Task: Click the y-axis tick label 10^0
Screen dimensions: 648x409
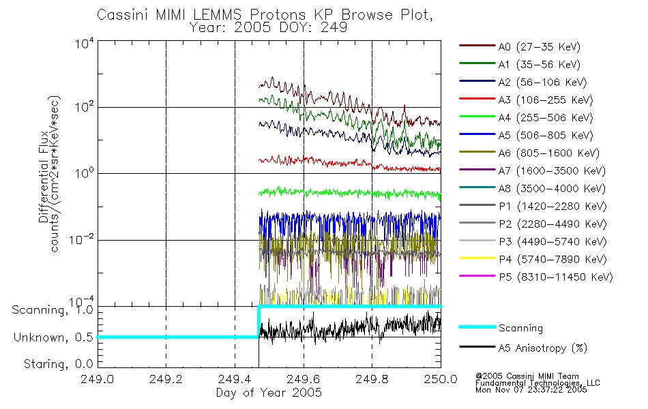Action: click(x=85, y=173)
